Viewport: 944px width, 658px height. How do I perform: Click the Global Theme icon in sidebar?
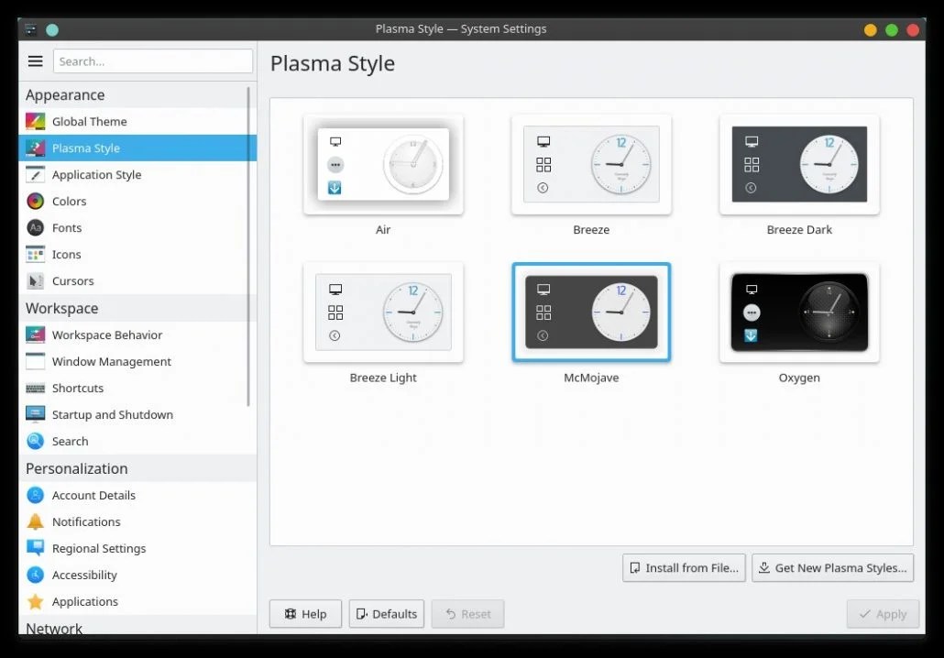pos(36,121)
